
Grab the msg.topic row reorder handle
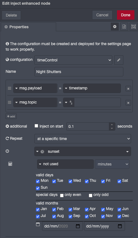pos(10,102)
